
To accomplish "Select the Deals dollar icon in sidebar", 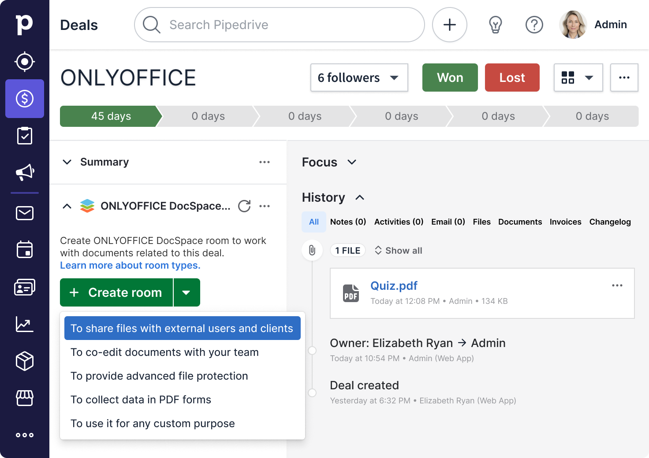I will coord(25,99).
